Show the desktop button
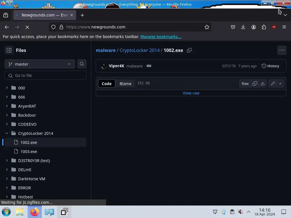Screen dimensions: 291x218 pos(284,212)
